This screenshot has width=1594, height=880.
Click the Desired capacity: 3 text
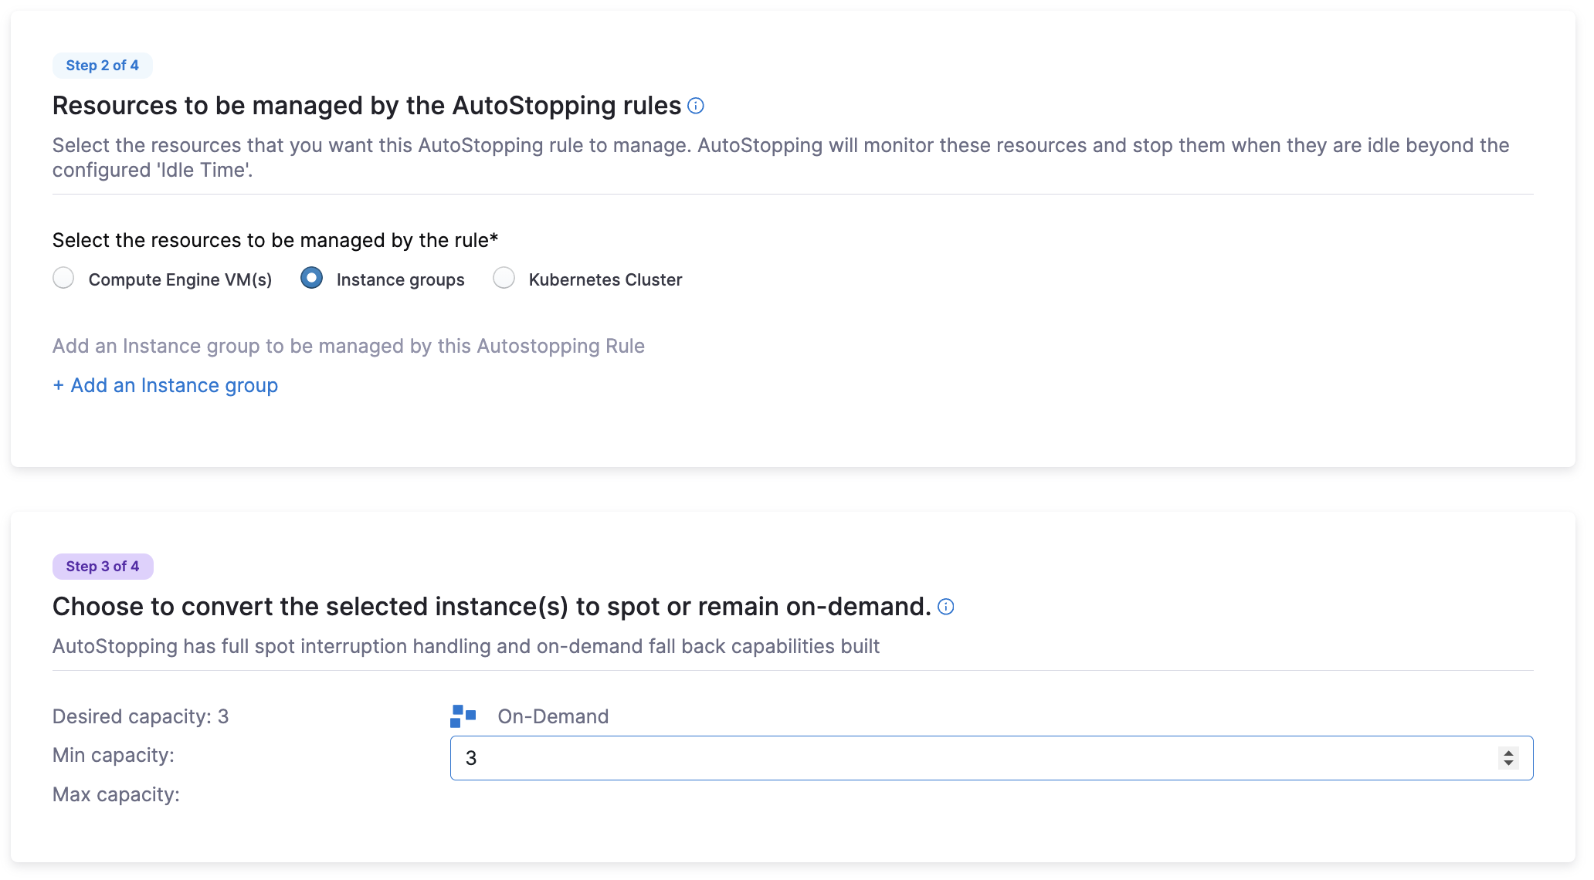(x=141, y=716)
